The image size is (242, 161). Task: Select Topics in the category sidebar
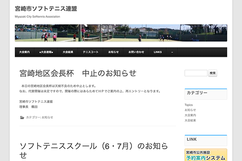[x=189, y=105]
